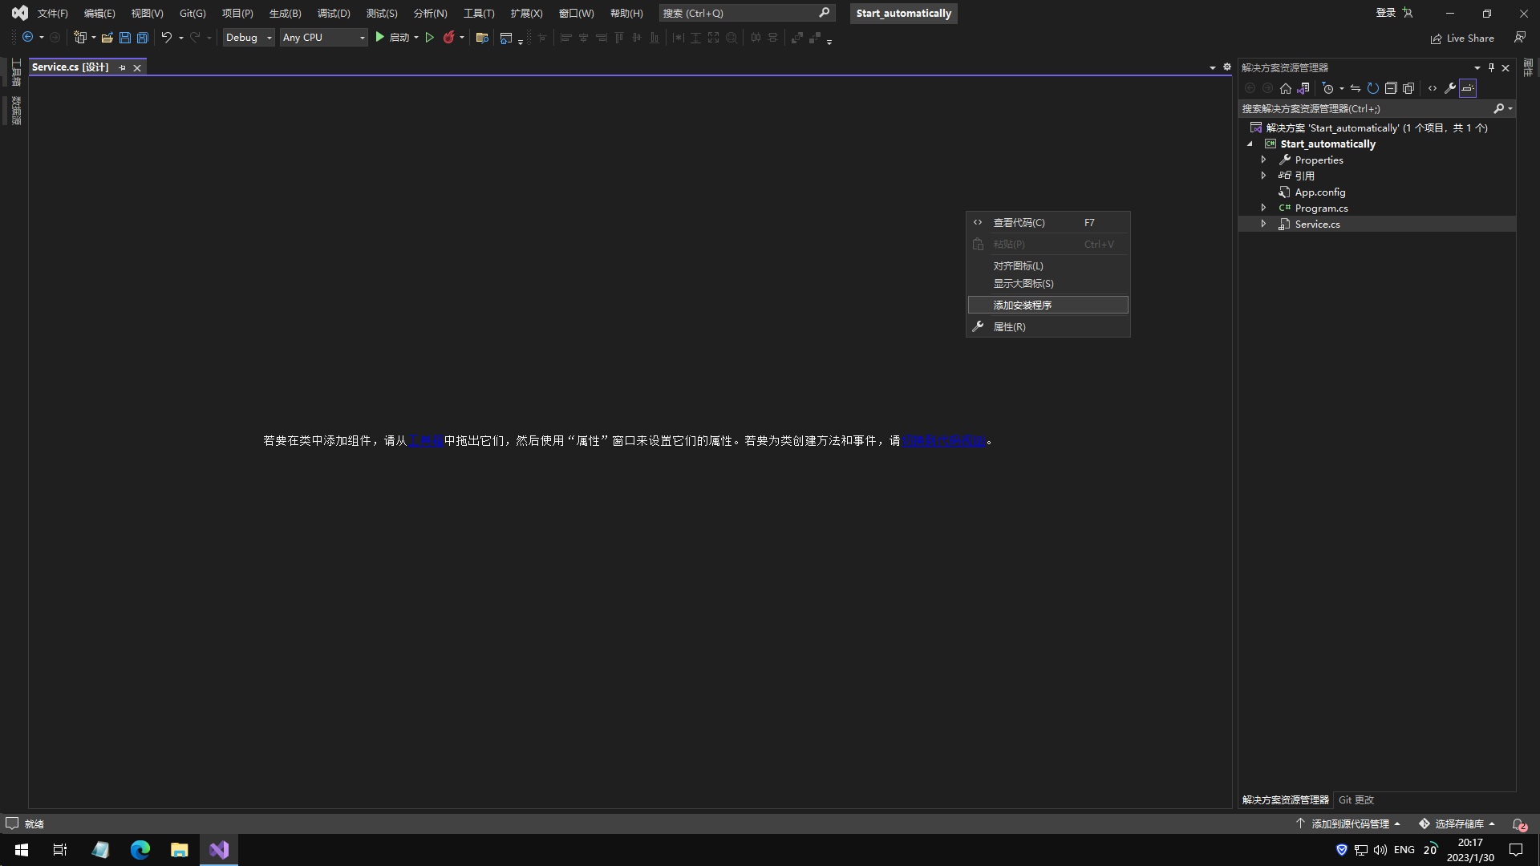This screenshot has width=1540, height=866.
Task: Switch views via Solution Explorer VS icon
Action: [1303, 88]
